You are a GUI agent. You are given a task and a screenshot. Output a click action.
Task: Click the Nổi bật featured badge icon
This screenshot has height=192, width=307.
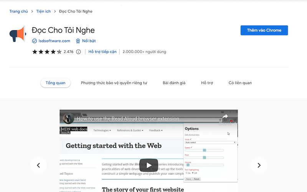click(78, 41)
